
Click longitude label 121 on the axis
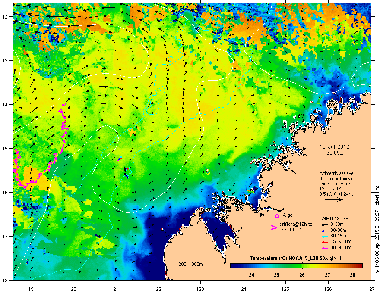tap(115, 289)
